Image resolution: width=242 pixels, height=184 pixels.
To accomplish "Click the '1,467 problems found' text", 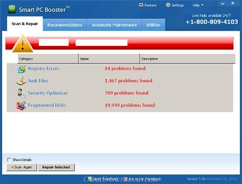I will 129,81.
